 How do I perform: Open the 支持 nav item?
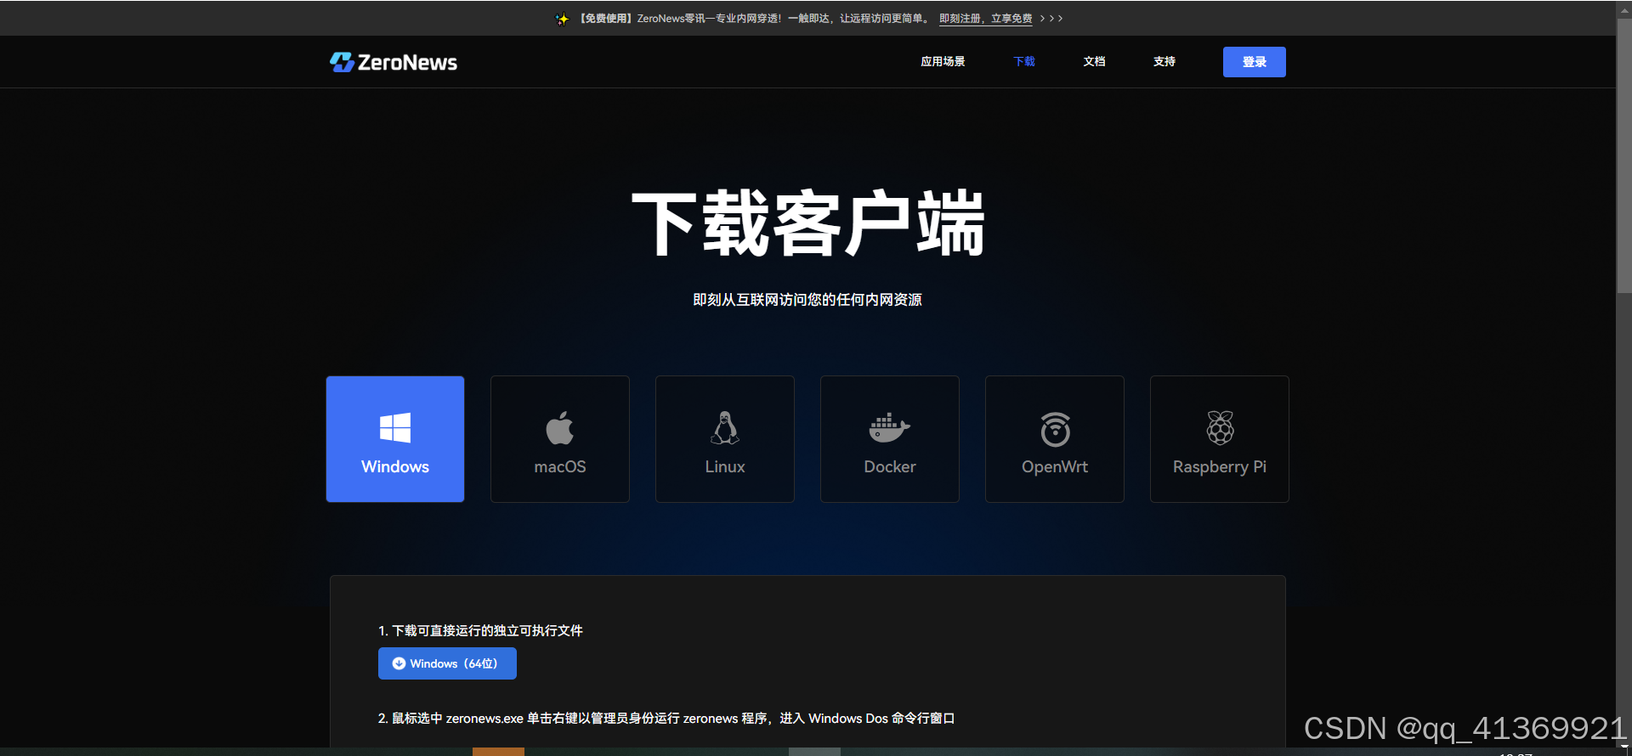click(x=1164, y=61)
